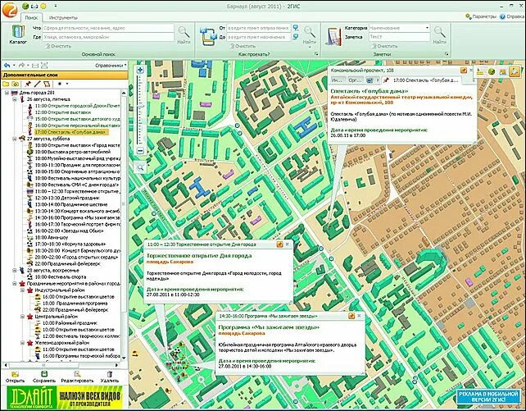Select 17:00 Спектакль «Голубая дама» tree row

72,132
